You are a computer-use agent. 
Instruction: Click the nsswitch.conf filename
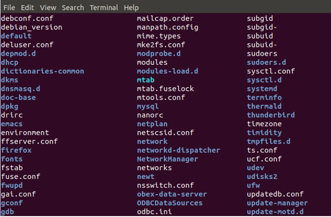point(165,185)
